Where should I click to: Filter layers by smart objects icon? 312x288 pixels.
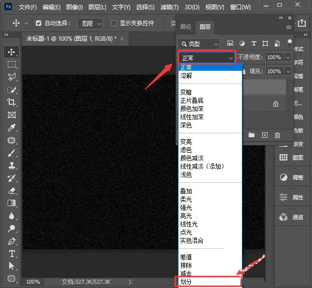[x=277, y=43]
